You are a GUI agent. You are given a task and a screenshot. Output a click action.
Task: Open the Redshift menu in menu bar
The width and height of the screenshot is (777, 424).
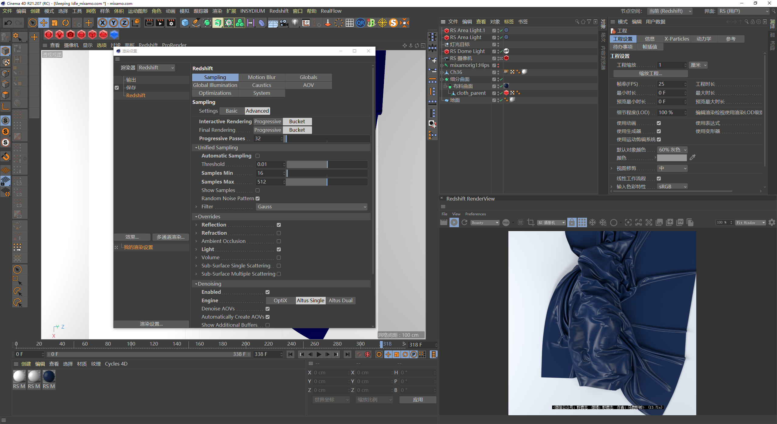(279, 11)
